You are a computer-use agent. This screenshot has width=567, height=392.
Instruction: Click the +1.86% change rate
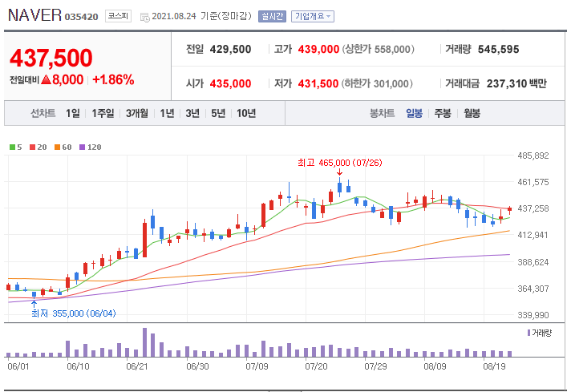point(113,80)
